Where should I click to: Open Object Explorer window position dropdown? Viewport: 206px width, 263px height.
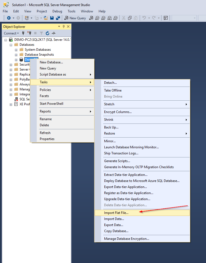pos(59,26)
